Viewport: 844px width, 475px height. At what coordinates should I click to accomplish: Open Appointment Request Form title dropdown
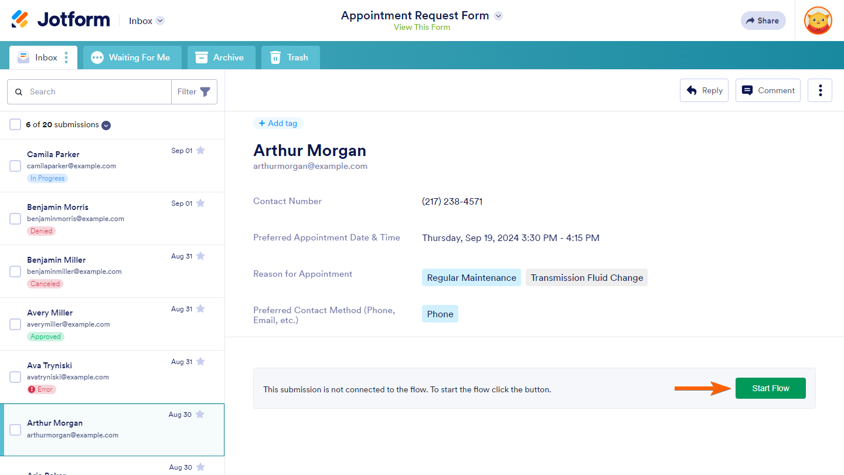[498, 16]
